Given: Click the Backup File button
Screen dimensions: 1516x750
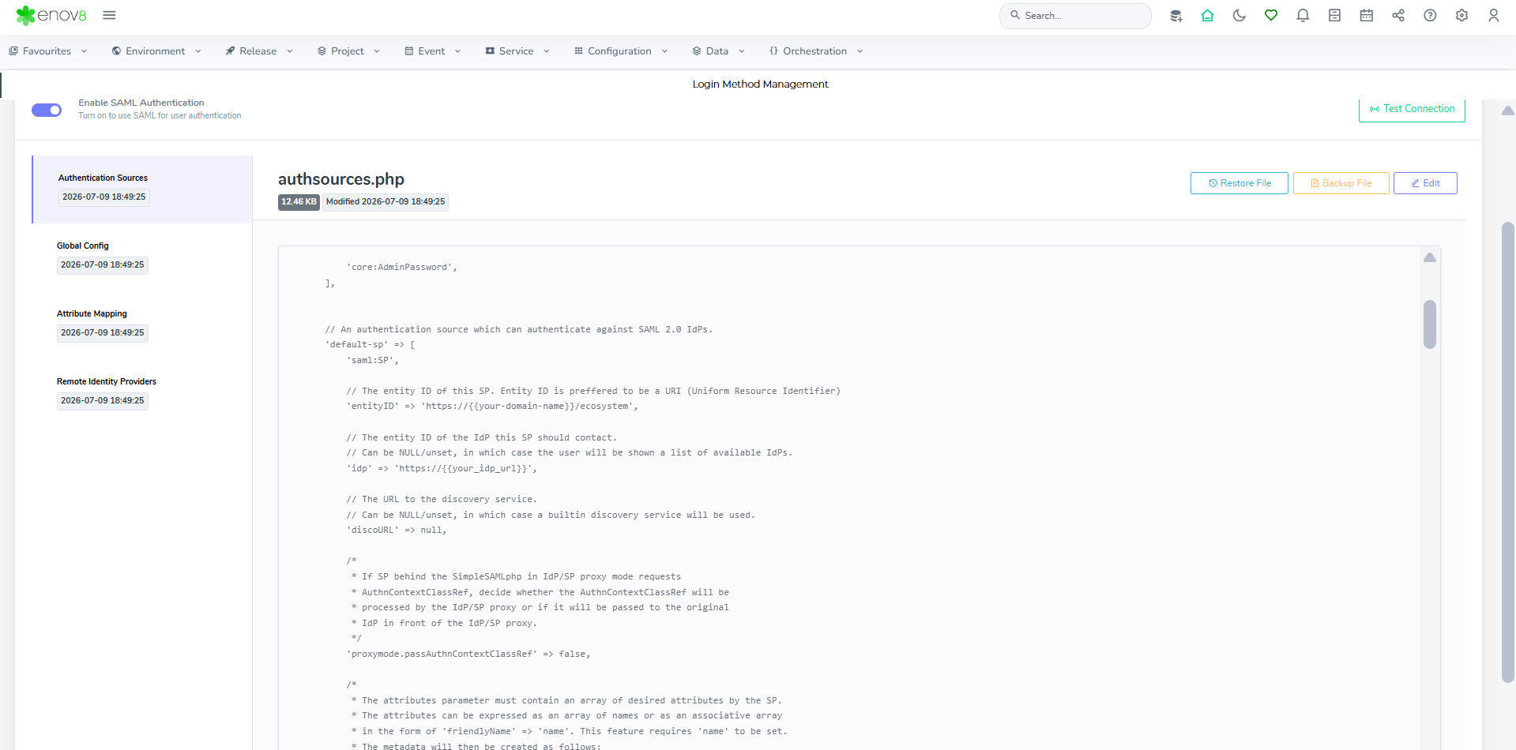Looking at the screenshot, I should [x=1341, y=183].
